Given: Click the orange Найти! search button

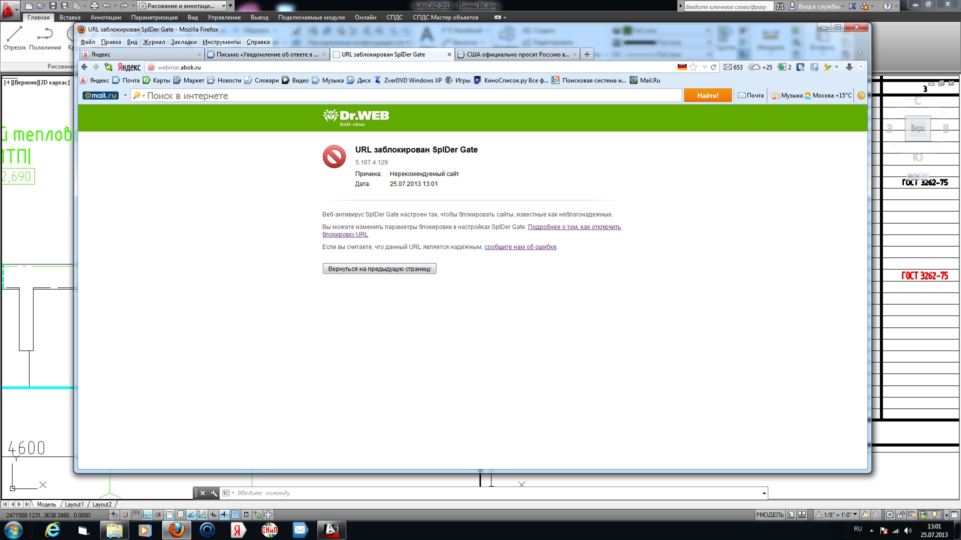Looking at the screenshot, I should [707, 95].
